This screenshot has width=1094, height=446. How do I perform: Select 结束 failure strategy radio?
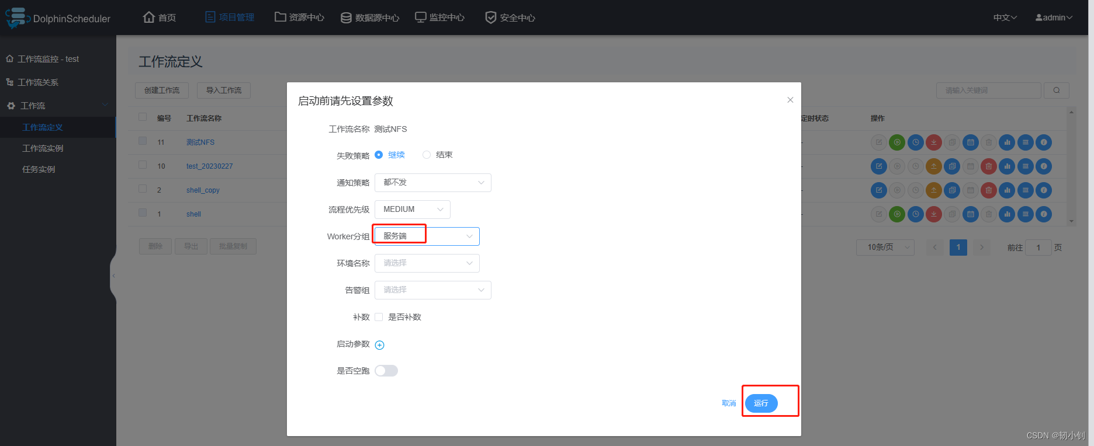[x=427, y=155]
